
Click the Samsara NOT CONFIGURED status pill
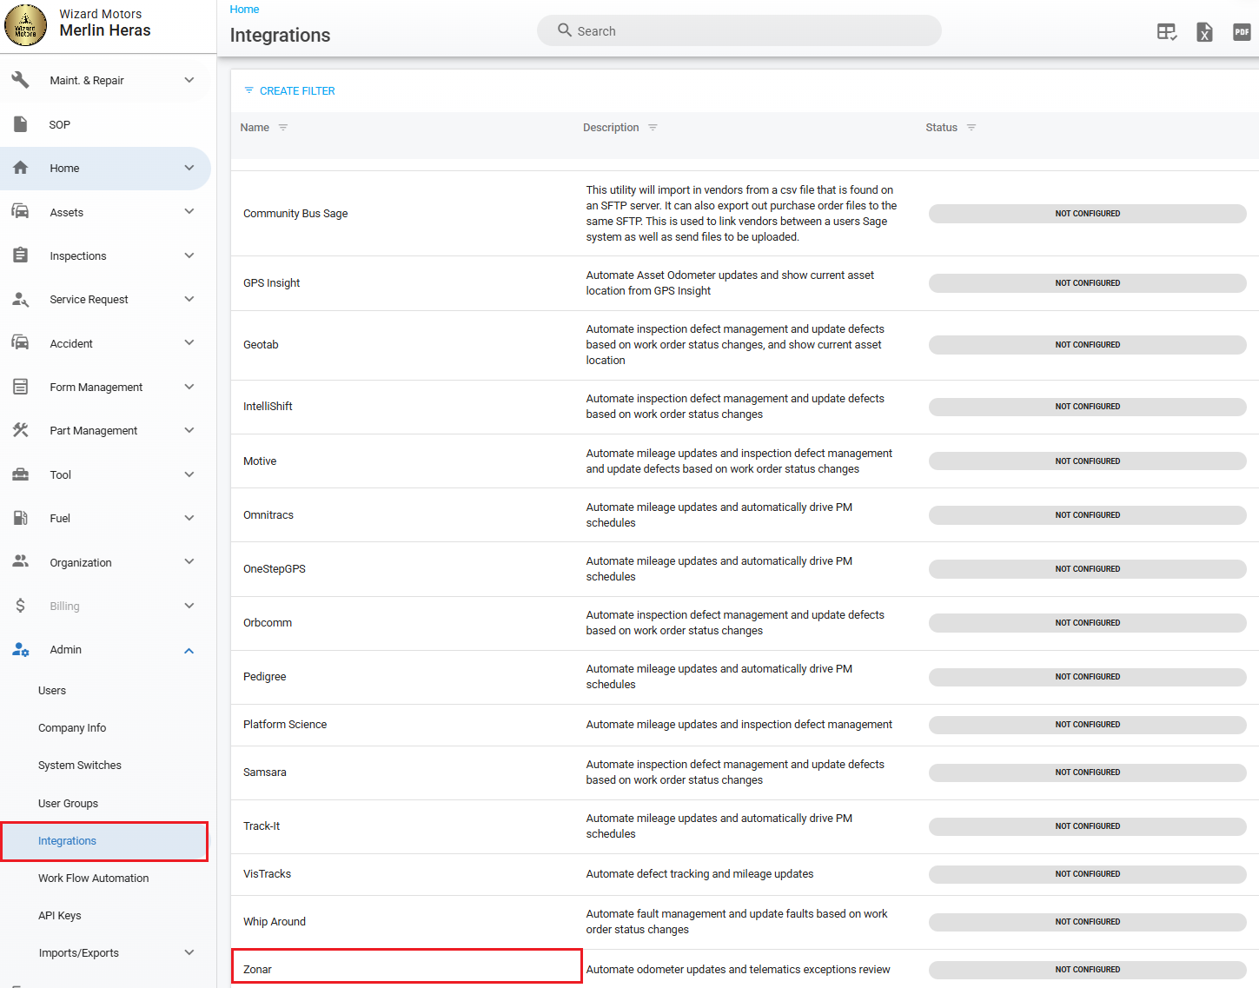pyautogui.click(x=1087, y=772)
